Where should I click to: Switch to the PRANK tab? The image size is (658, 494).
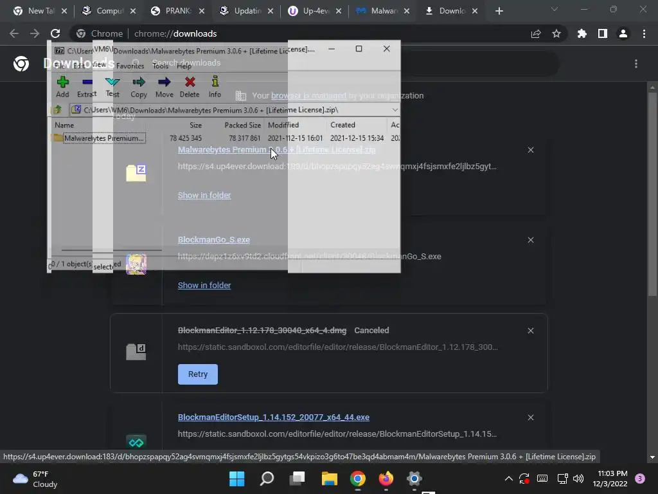click(x=177, y=11)
